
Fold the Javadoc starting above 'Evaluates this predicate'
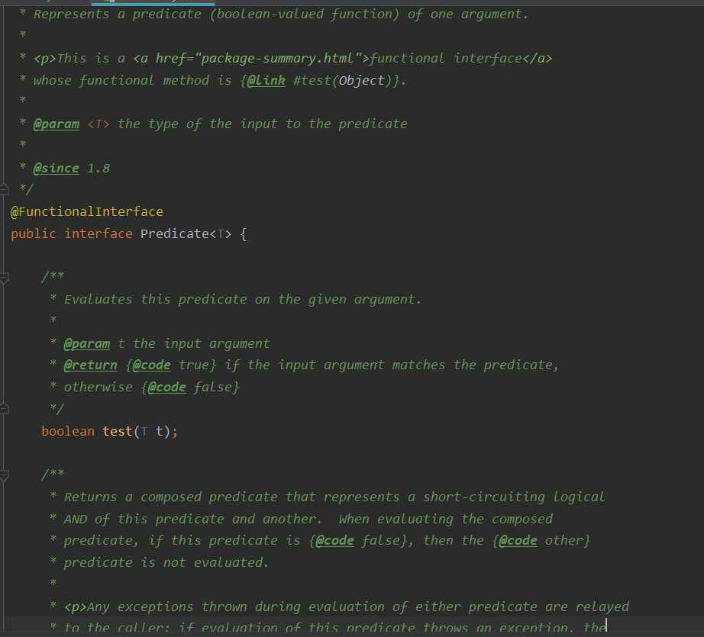(4, 278)
